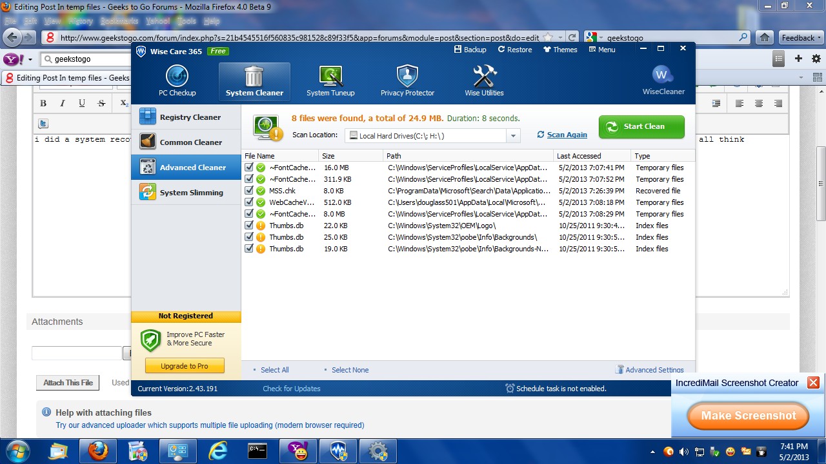Uncheck the 22.0 KB Thumbs.db file
Viewport: 826px width, 464px height.
pyautogui.click(x=249, y=226)
